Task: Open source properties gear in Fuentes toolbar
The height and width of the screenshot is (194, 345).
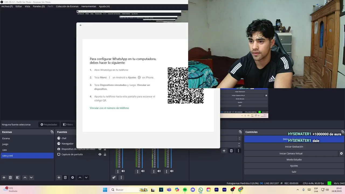Action: tap(73, 178)
